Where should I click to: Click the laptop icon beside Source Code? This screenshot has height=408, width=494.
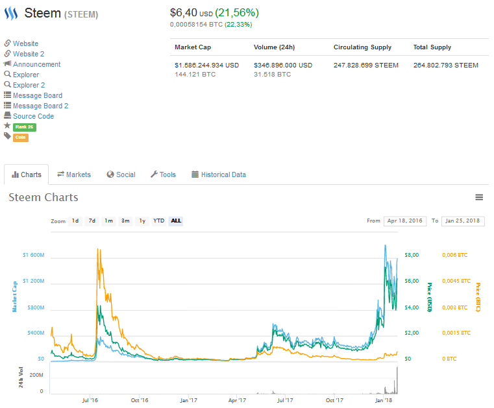(x=7, y=115)
